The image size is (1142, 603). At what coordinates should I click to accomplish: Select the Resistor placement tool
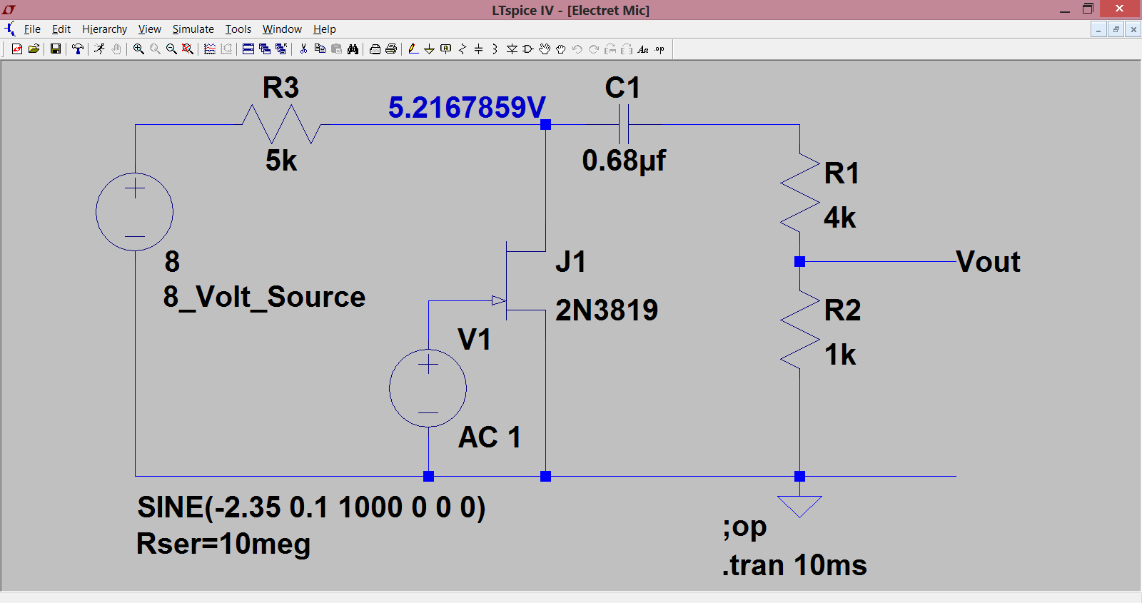tap(462, 49)
